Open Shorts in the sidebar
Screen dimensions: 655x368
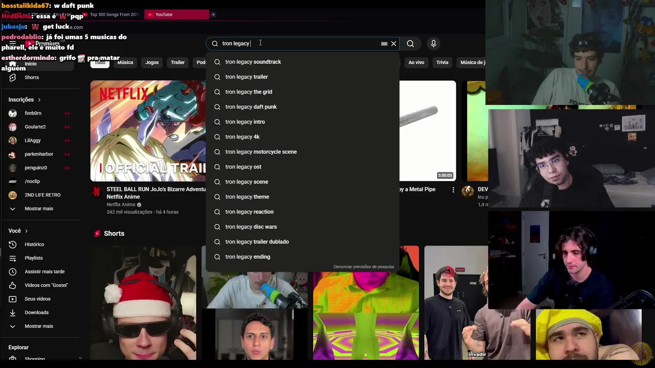click(x=32, y=77)
